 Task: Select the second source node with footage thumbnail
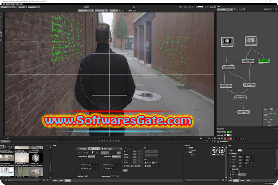click(x=251, y=41)
